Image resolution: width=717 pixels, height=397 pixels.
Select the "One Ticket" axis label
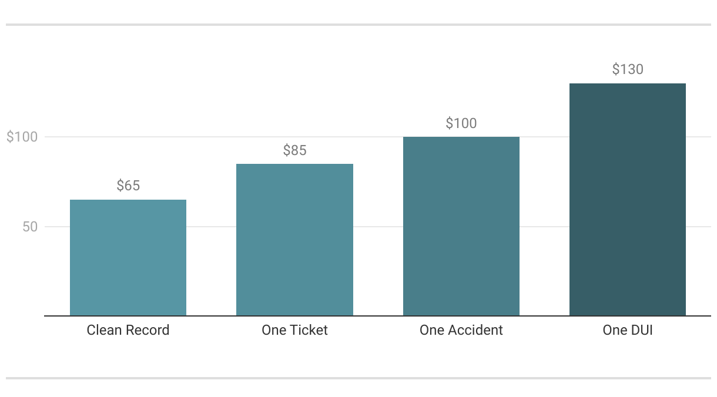click(x=294, y=330)
